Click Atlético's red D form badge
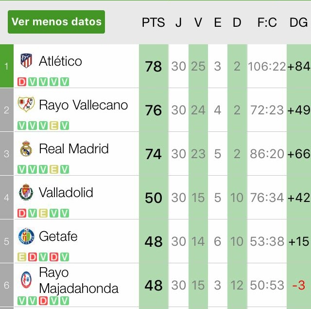 (22, 82)
